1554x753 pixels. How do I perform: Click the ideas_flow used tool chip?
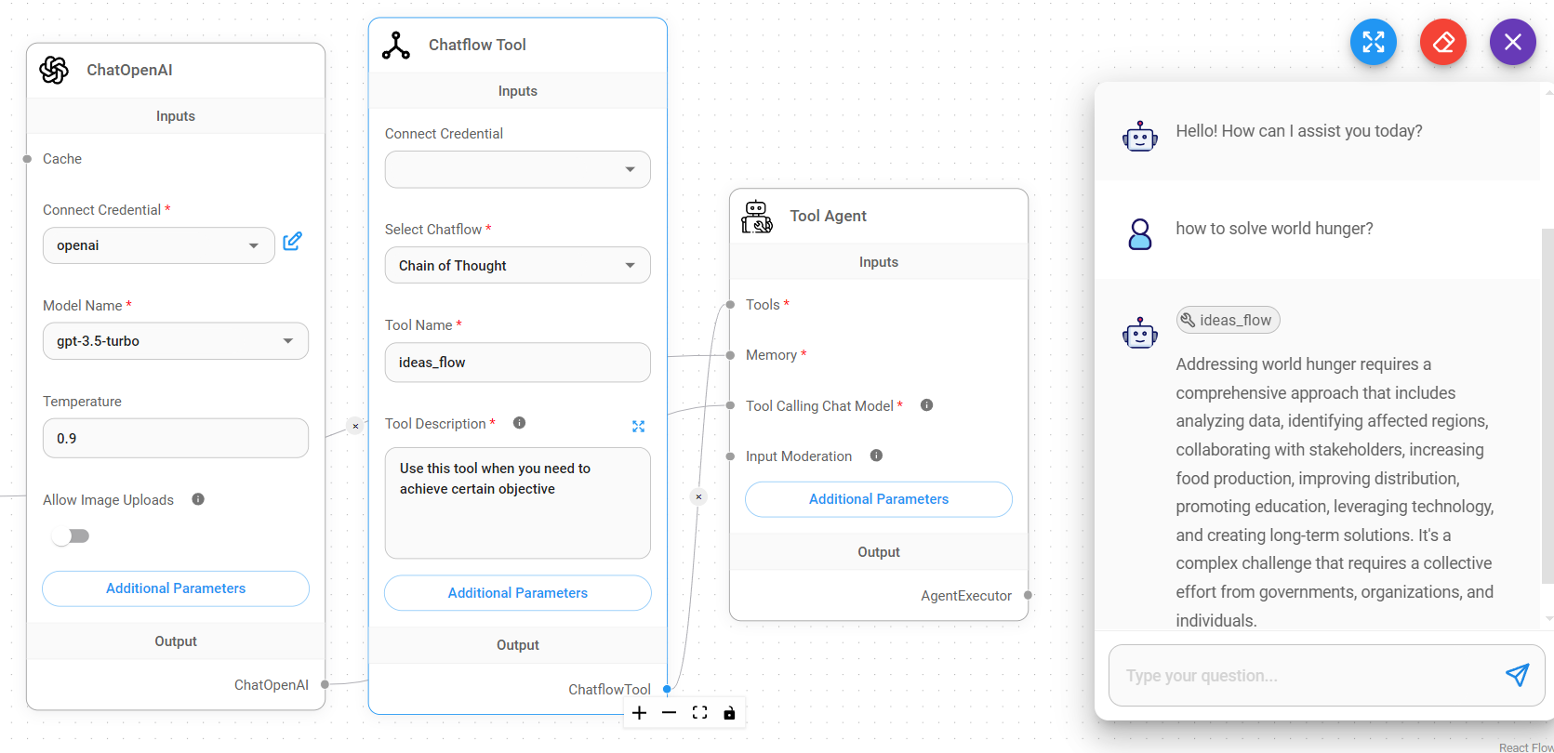coord(1228,321)
